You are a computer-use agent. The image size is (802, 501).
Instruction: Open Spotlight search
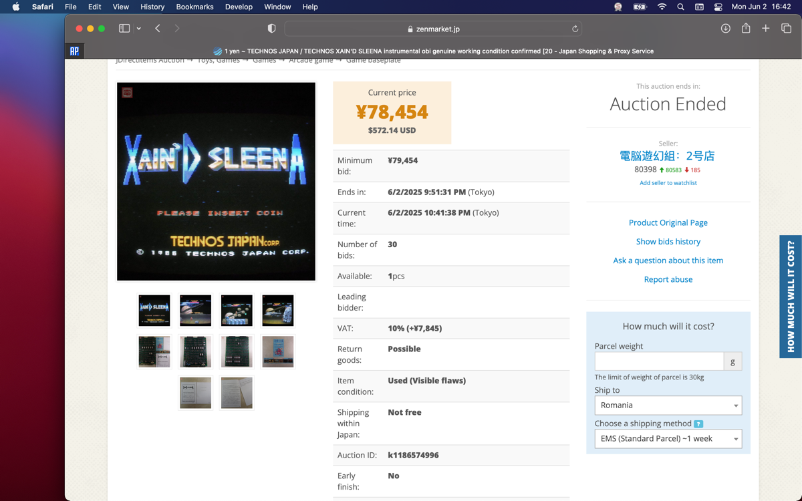click(680, 7)
